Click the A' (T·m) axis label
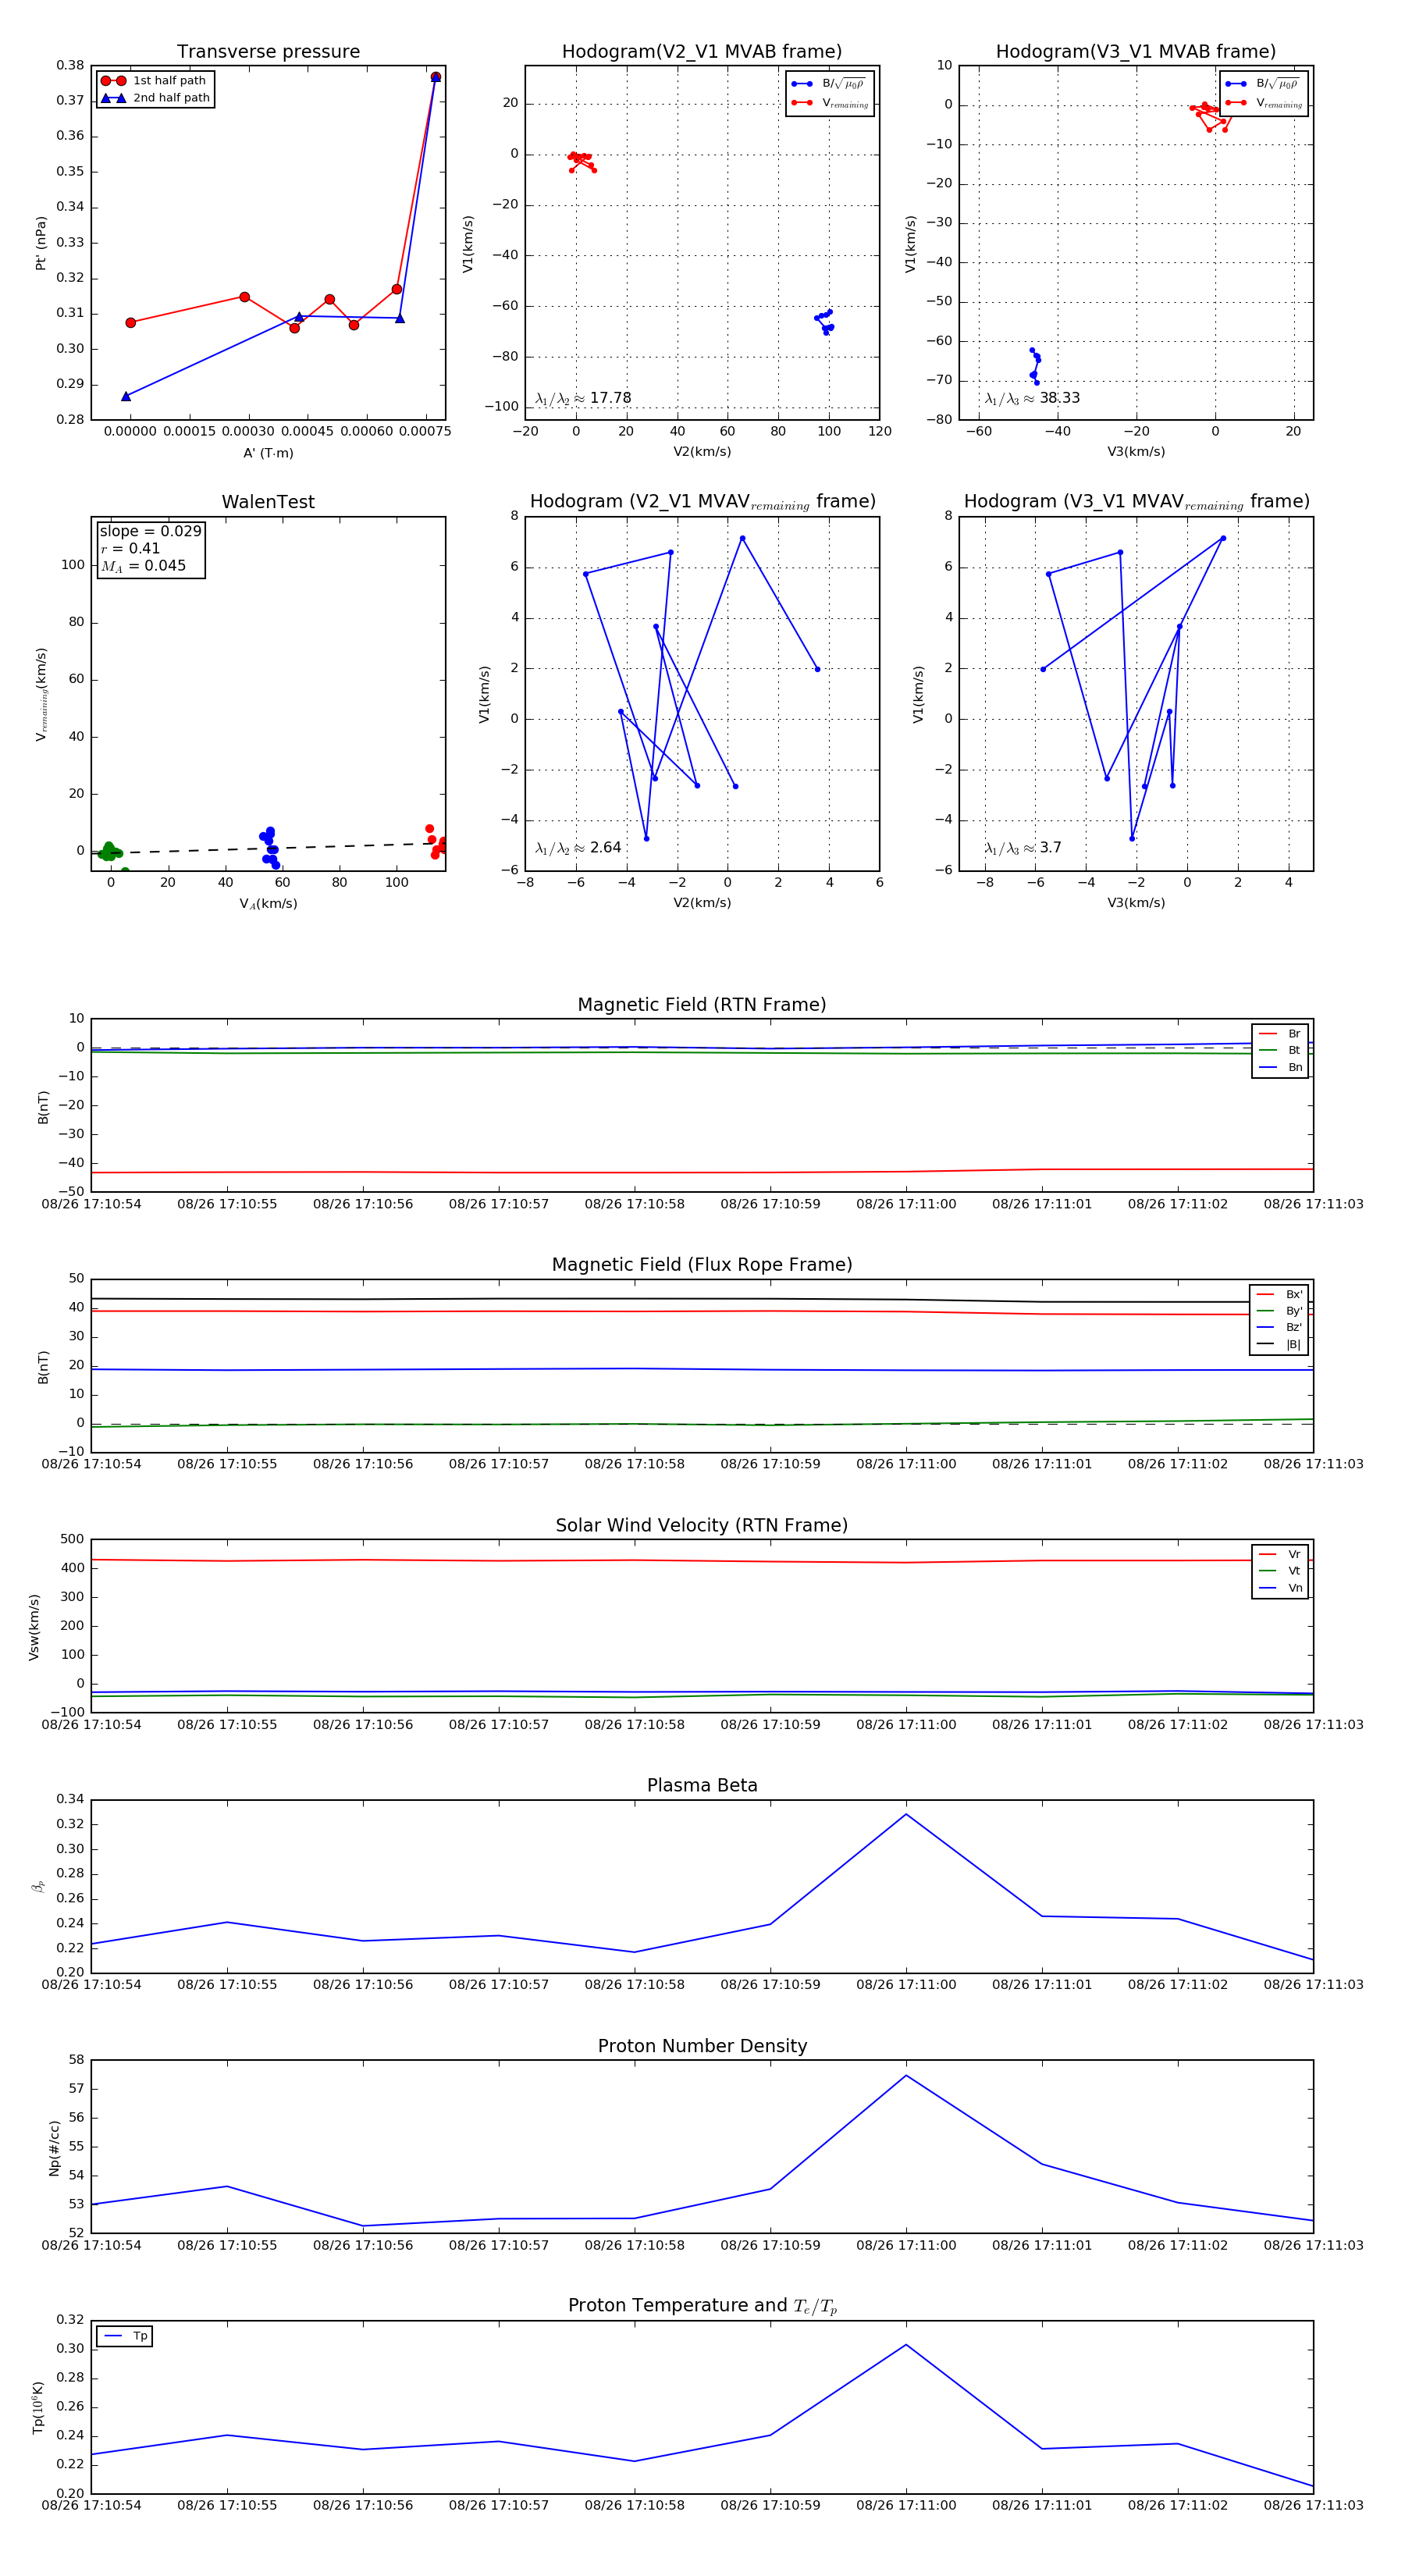This screenshot has width=1405, height=2576. (268, 453)
